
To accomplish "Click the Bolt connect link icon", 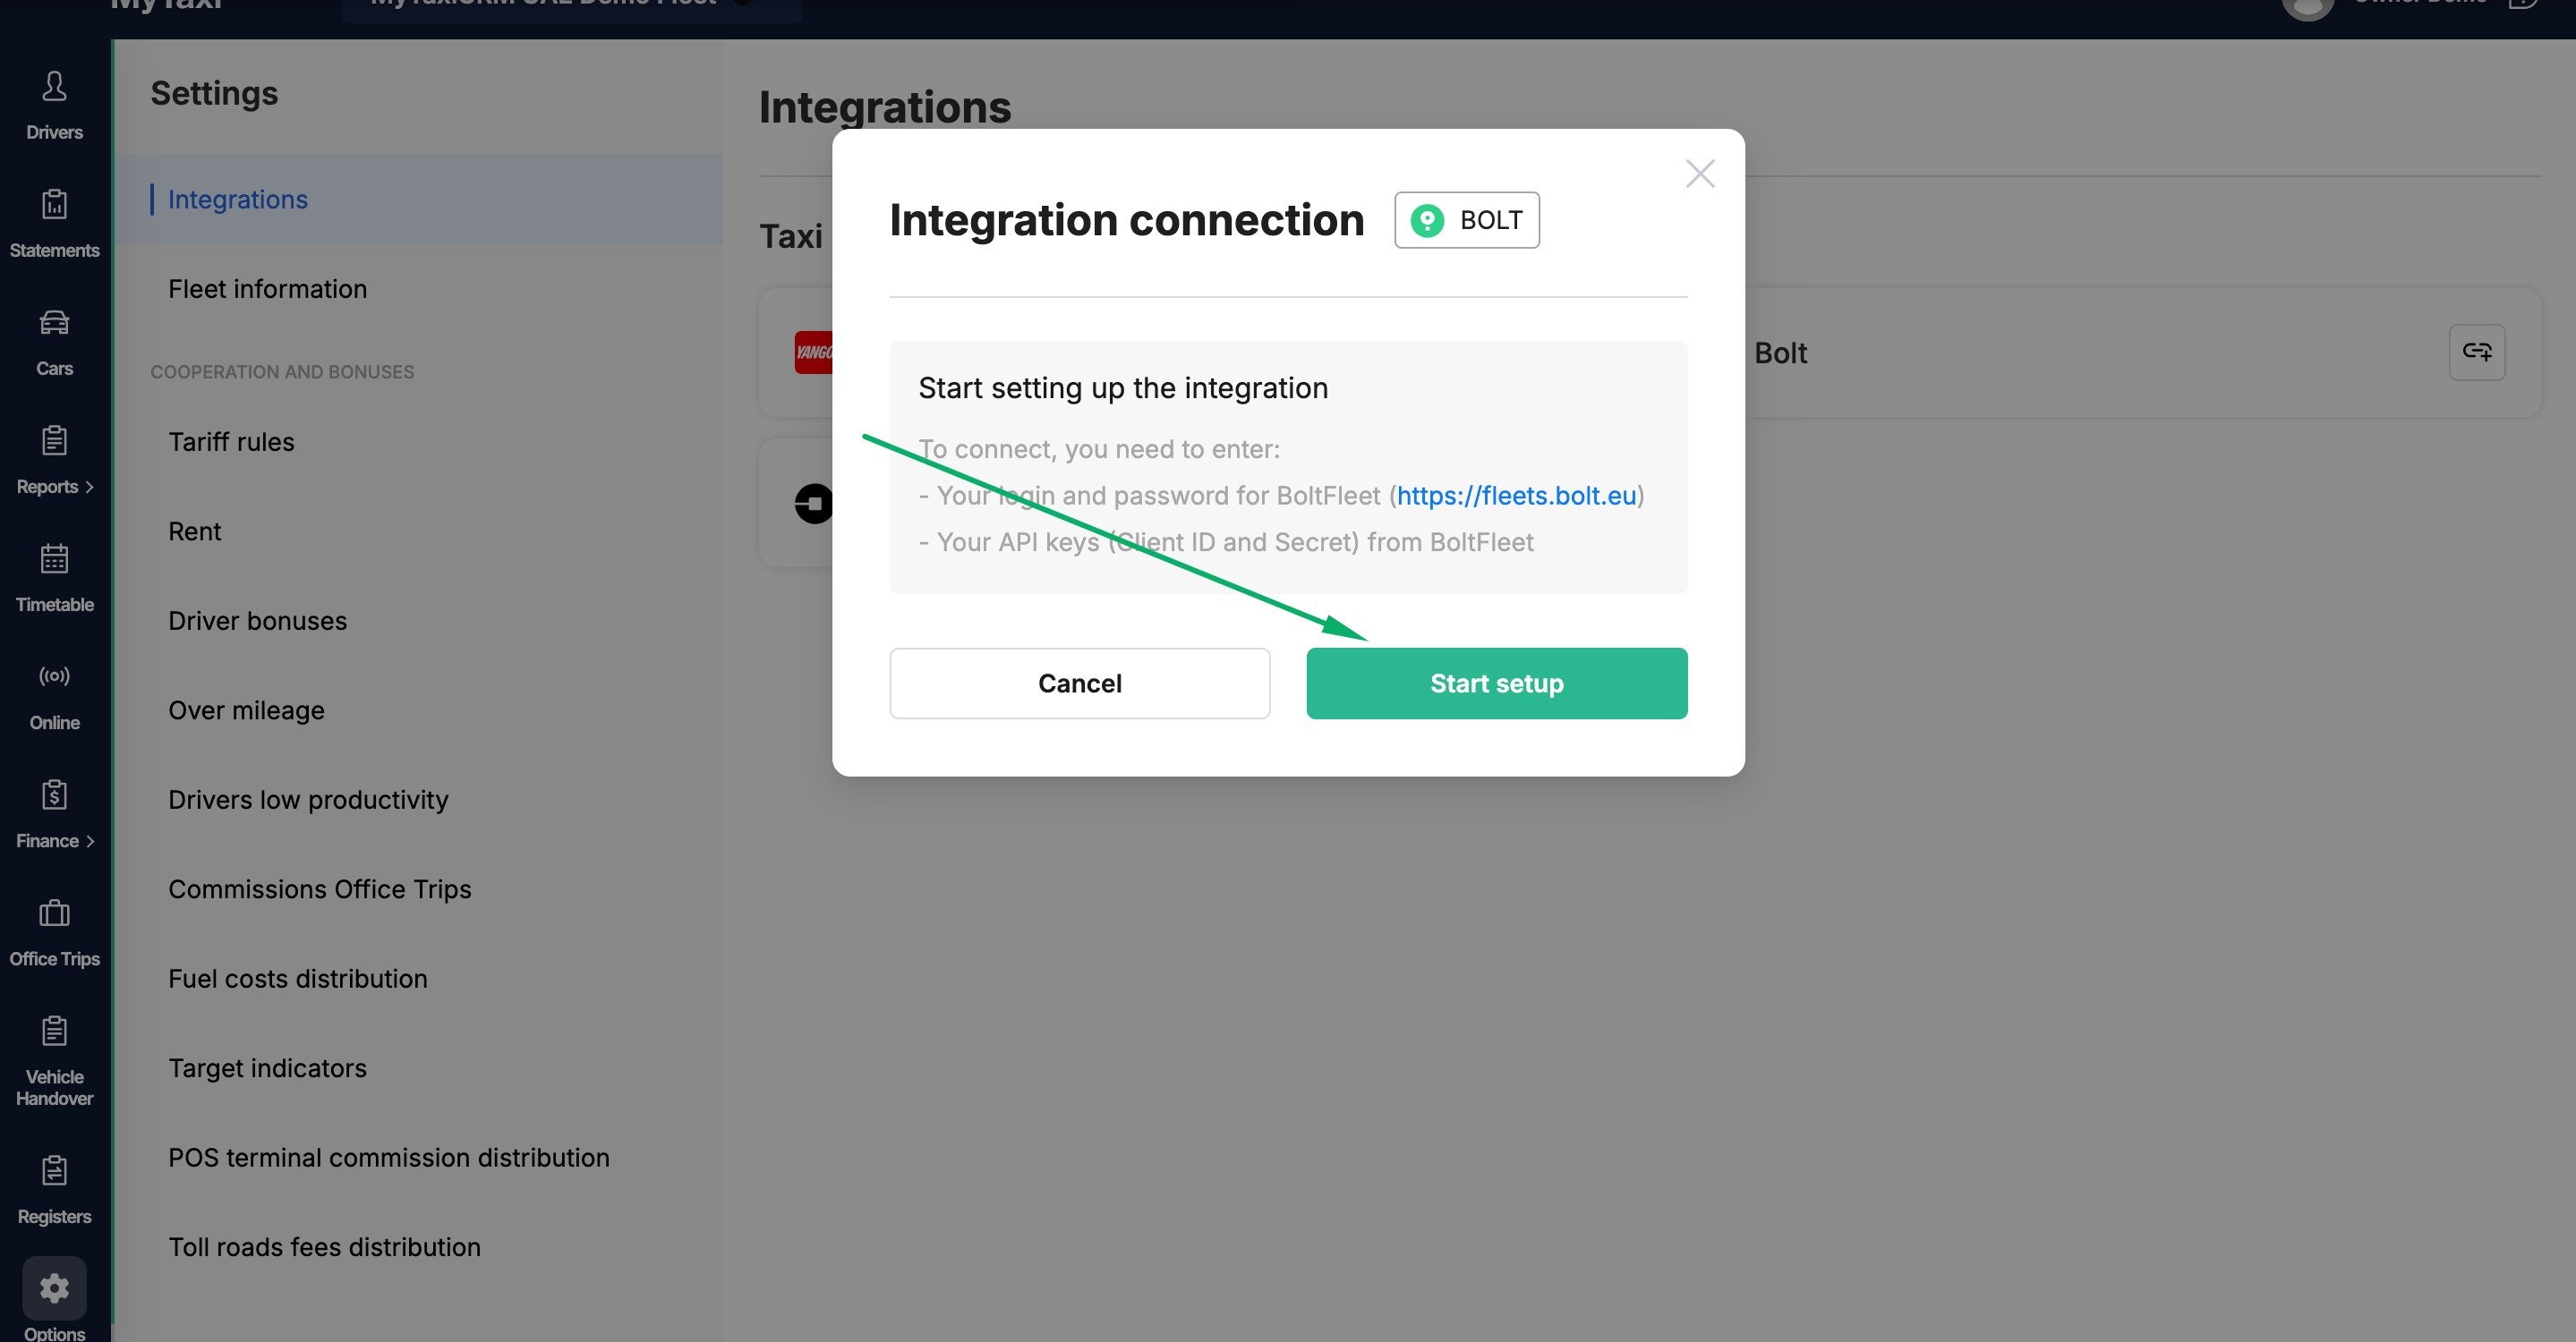I will click(2476, 352).
